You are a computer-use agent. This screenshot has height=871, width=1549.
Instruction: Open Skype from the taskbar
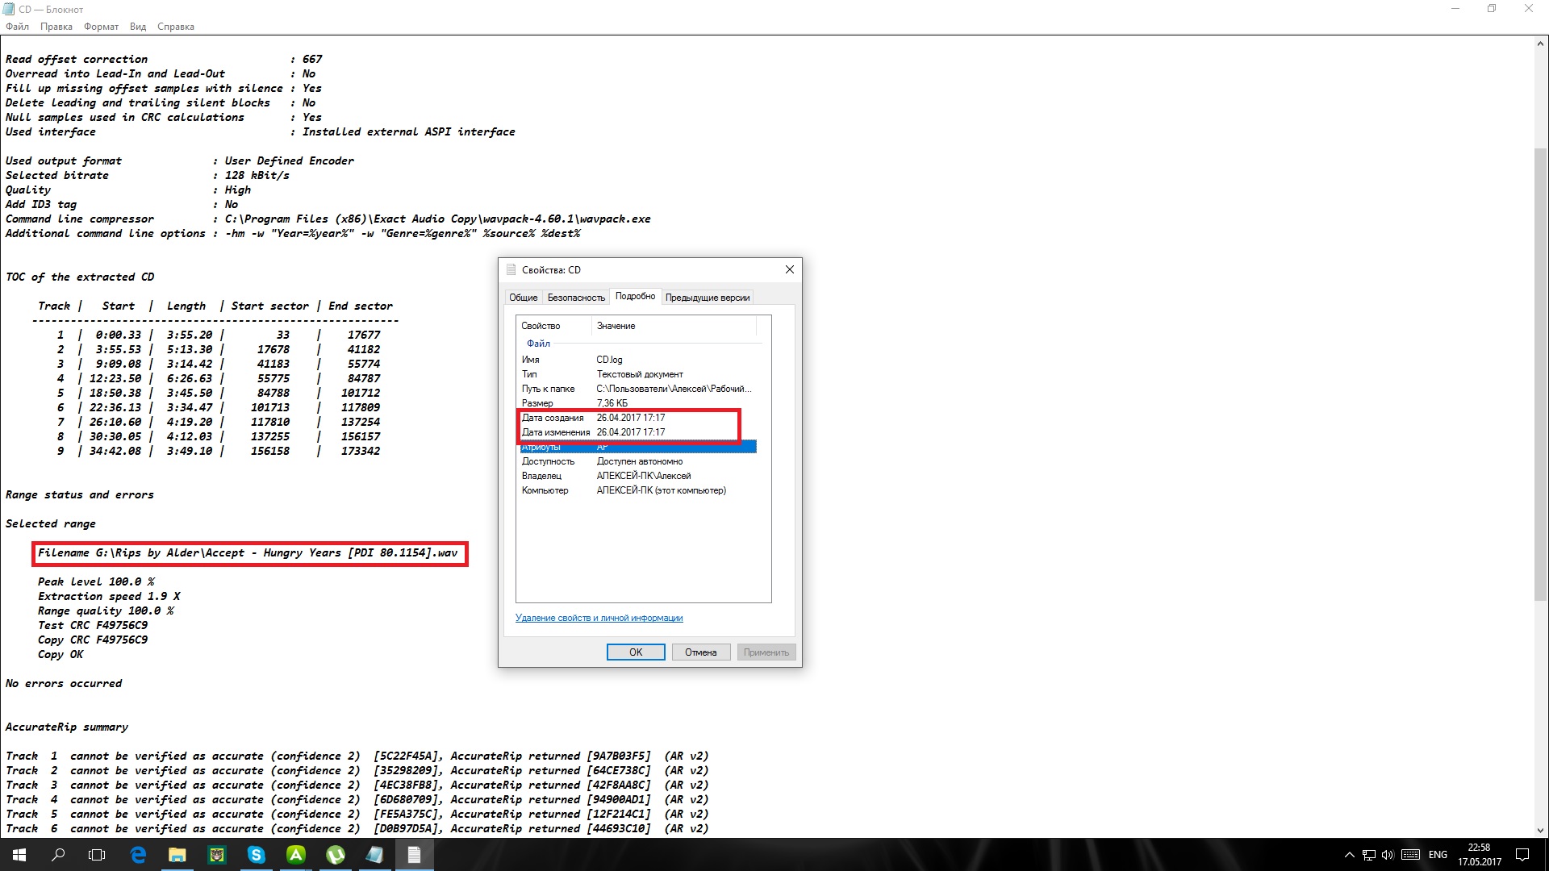[x=256, y=855]
